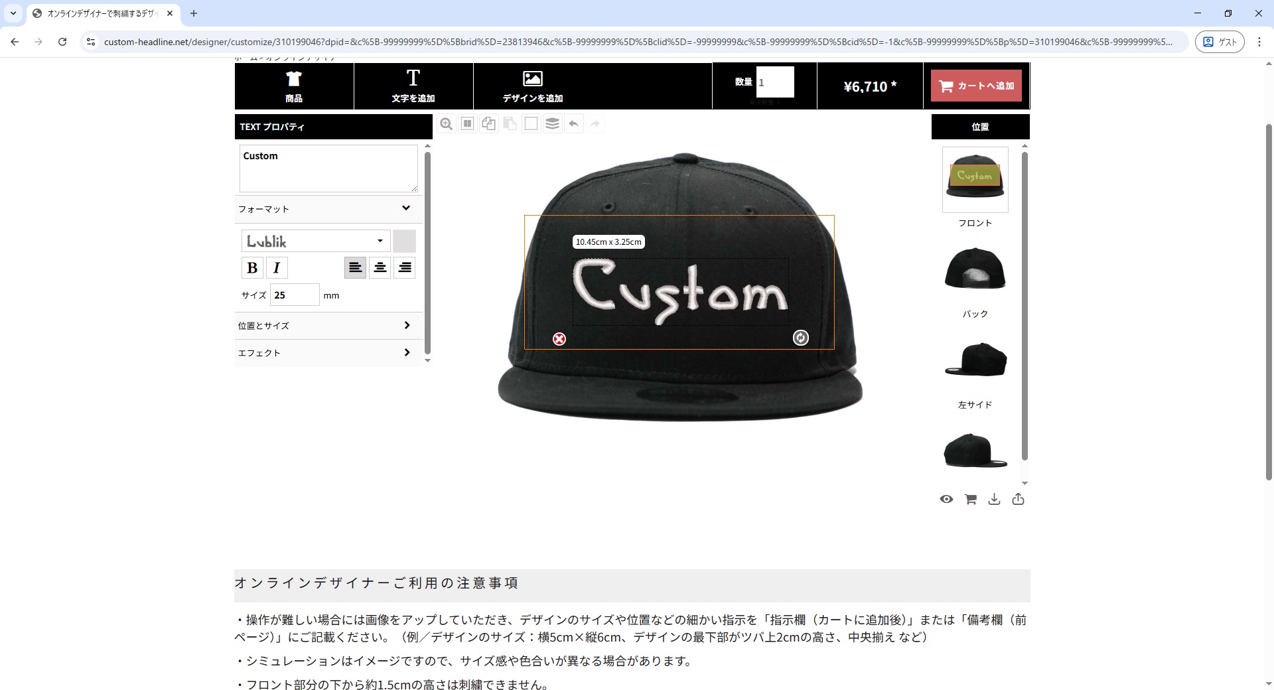
Task: Open the layers stack icon
Action: [552, 124]
